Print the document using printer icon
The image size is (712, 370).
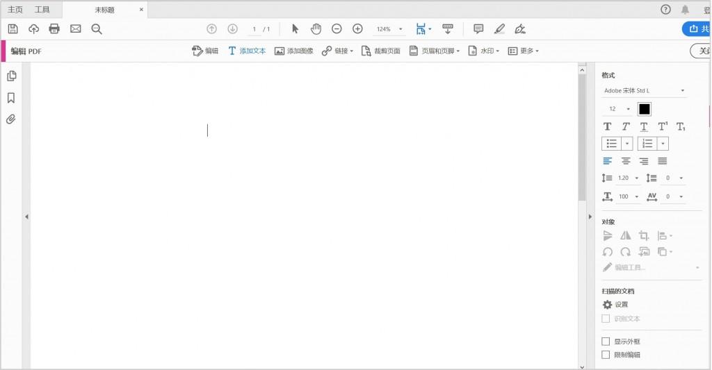click(54, 29)
